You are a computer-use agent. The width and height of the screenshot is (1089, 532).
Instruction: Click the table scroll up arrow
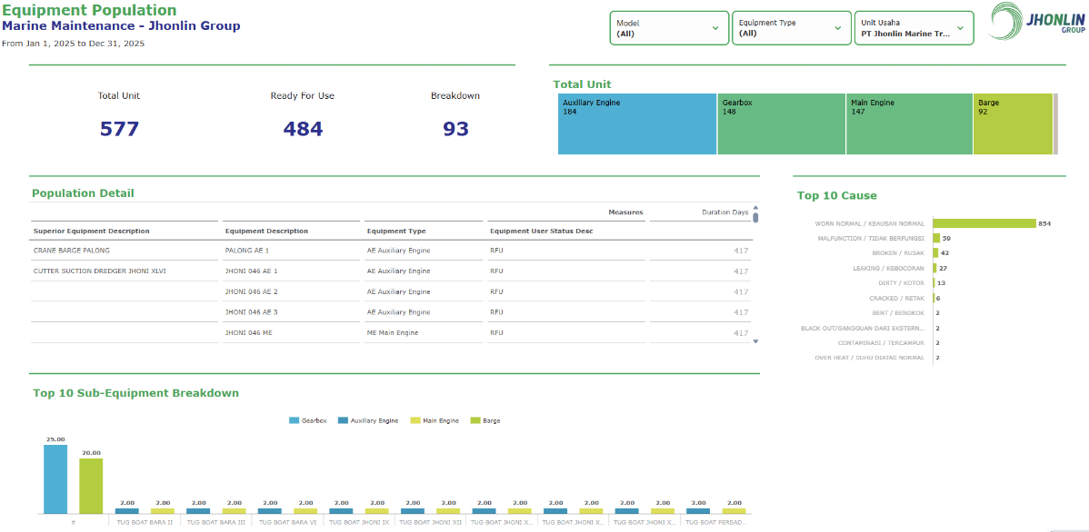pos(755,207)
